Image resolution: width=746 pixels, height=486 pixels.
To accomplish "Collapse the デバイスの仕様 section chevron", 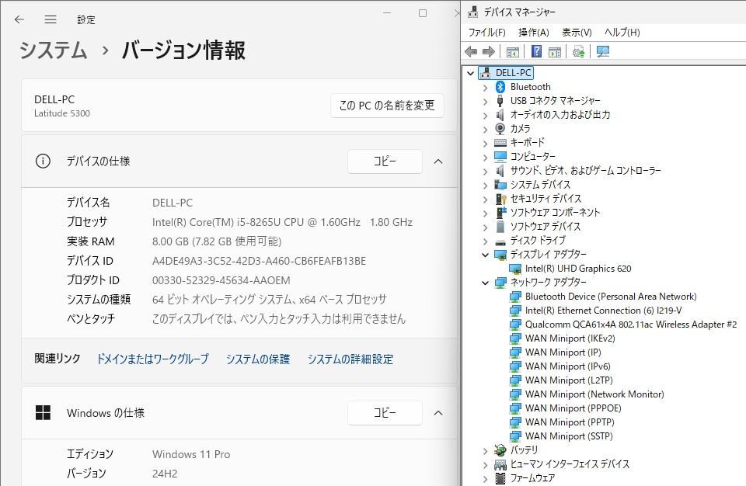I will 438,161.
